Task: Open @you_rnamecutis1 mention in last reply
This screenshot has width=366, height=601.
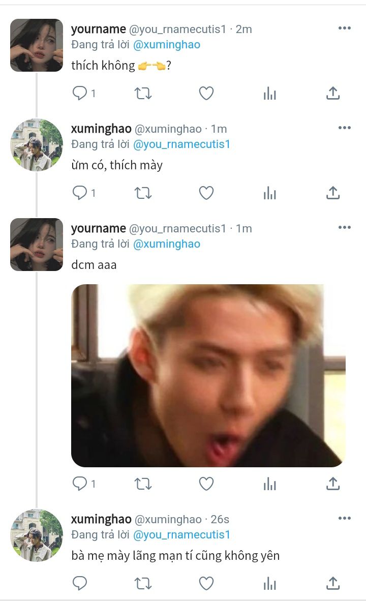Action: tap(181, 535)
